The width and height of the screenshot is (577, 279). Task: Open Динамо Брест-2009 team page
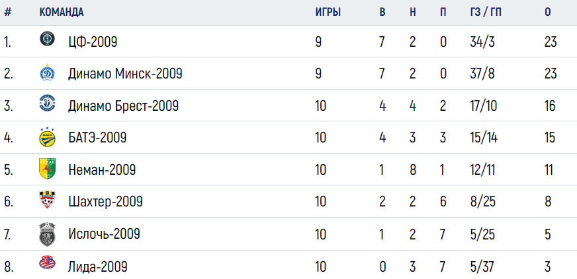(123, 106)
